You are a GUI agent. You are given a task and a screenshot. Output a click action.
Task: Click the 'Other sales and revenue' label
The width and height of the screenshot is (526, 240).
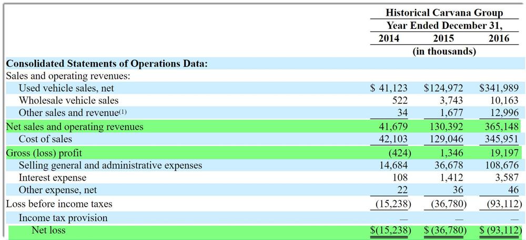coord(69,112)
